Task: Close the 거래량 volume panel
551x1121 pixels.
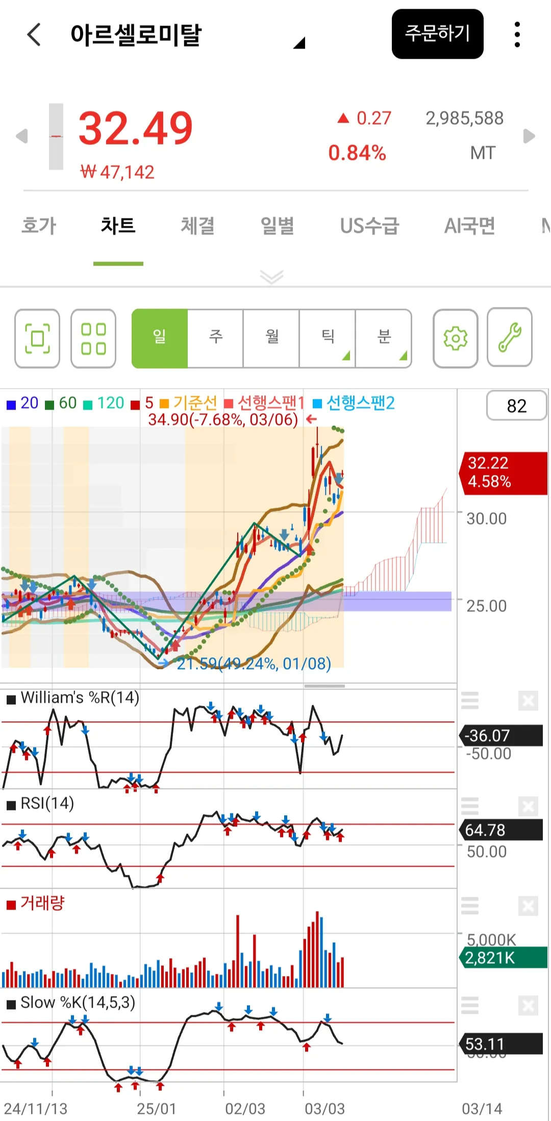Action: pos(528,906)
